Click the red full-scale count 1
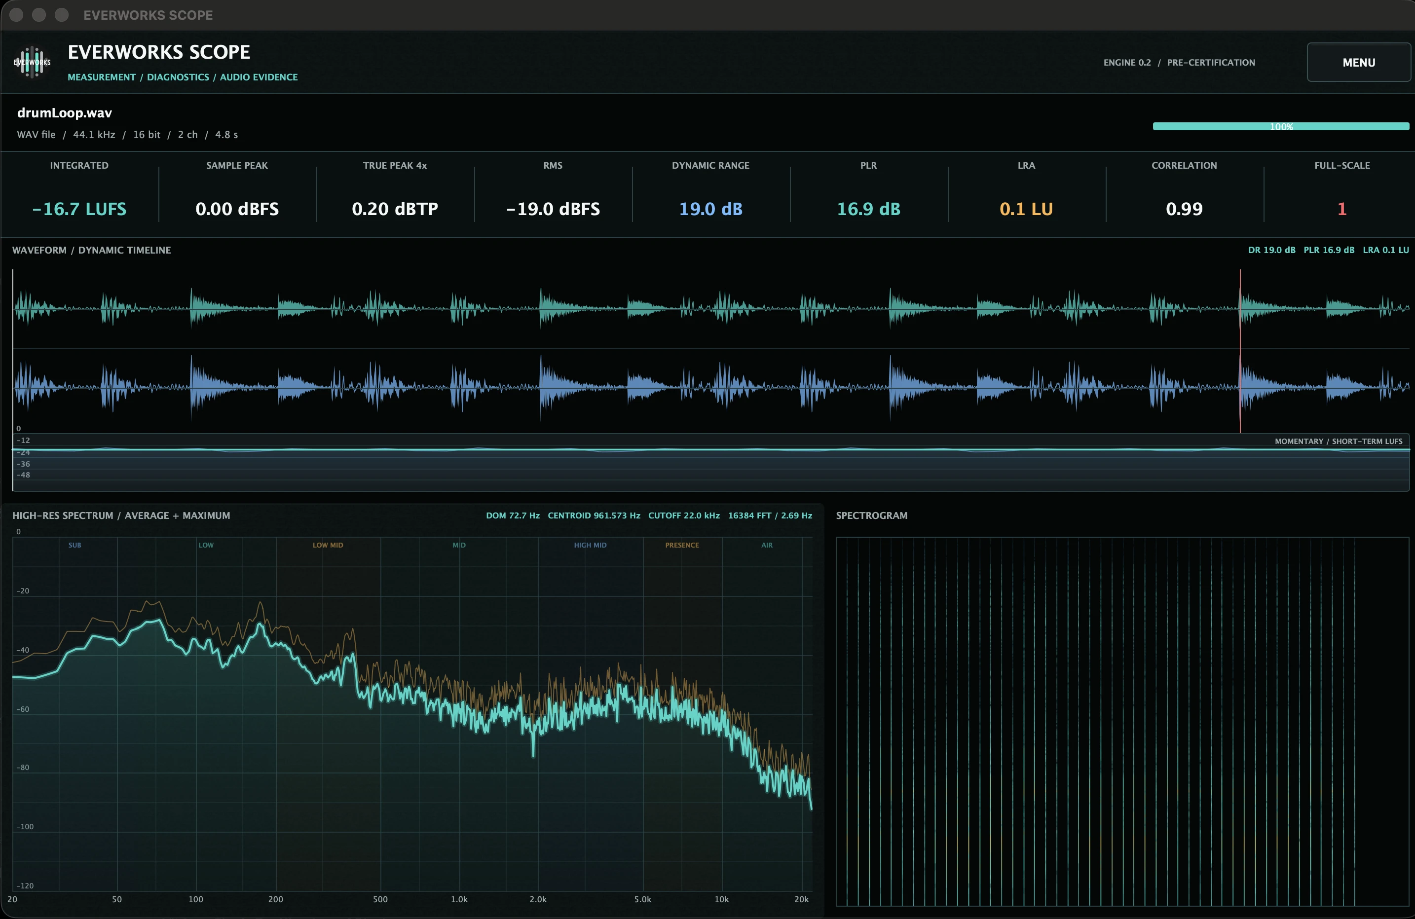This screenshot has height=919, width=1415. tap(1342, 209)
